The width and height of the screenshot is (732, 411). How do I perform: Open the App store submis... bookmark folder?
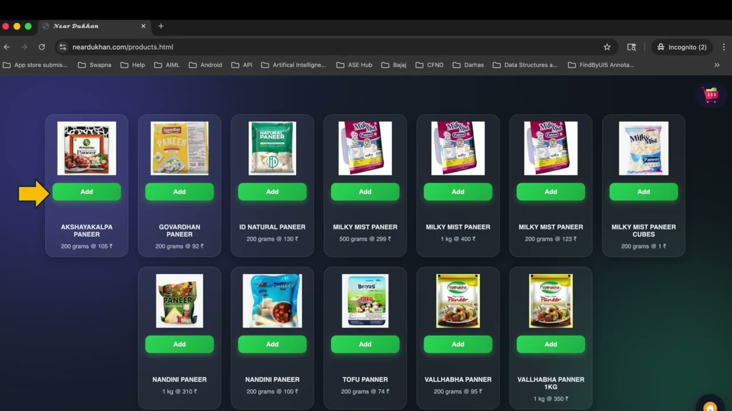tap(35, 65)
